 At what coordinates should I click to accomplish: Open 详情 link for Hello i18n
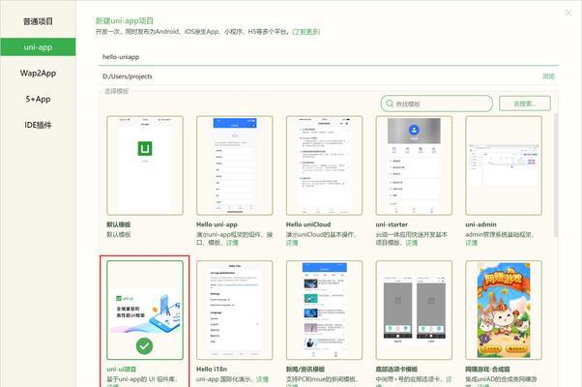262,379
